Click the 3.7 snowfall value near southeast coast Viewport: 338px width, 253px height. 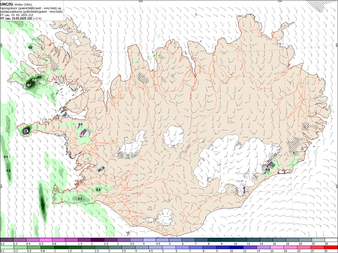pyautogui.click(x=273, y=166)
